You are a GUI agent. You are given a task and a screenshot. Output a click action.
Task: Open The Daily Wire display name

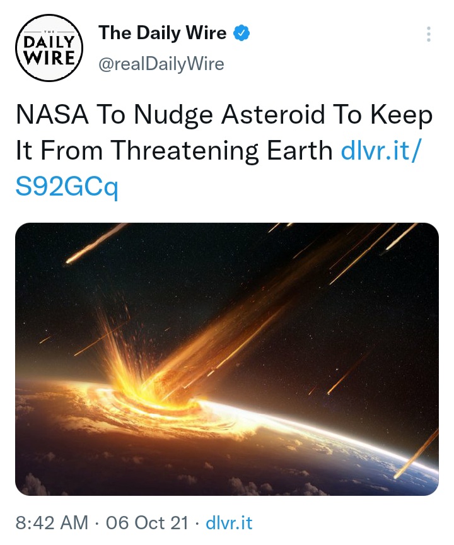163,33
